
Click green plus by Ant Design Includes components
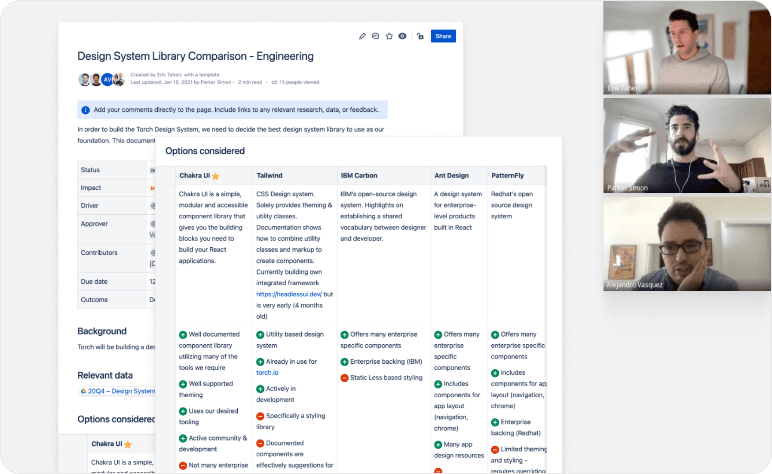[x=438, y=384]
